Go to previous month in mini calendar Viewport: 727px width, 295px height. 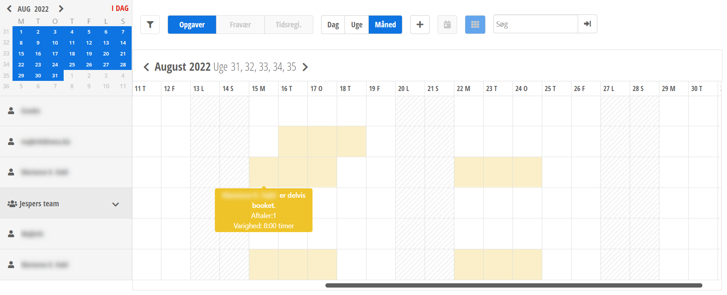pos(9,9)
